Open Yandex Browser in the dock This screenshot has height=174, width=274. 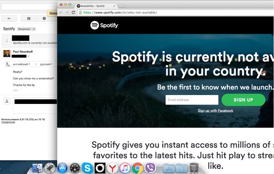click(113, 168)
